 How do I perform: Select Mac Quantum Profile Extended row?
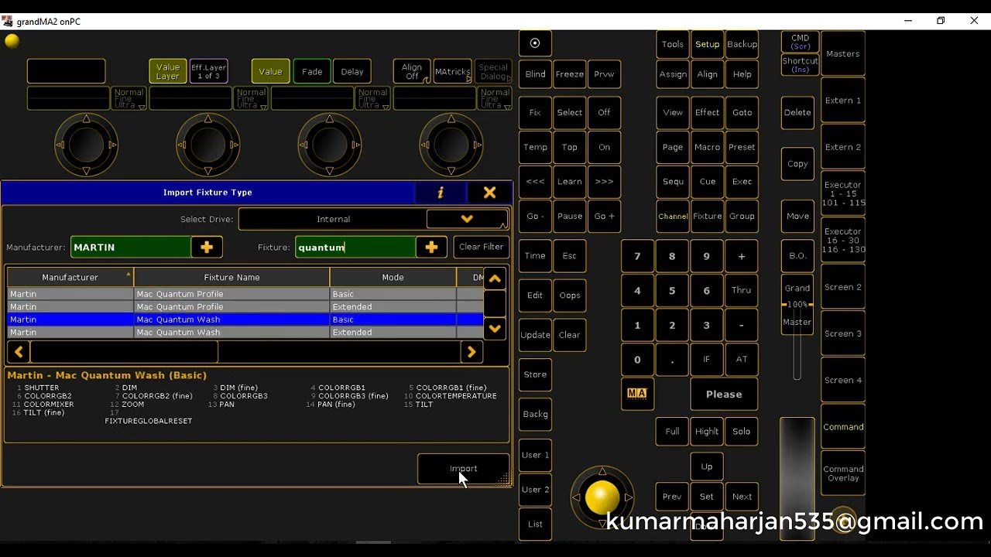[x=245, y=307]
